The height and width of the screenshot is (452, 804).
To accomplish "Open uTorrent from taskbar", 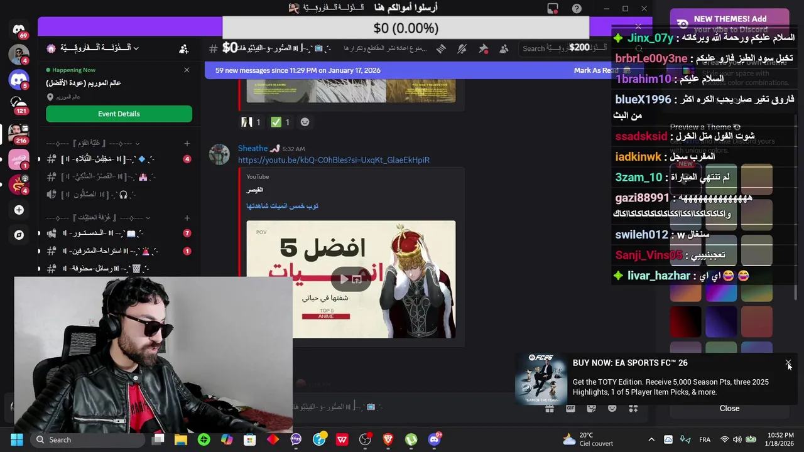I will pos(411,439).
